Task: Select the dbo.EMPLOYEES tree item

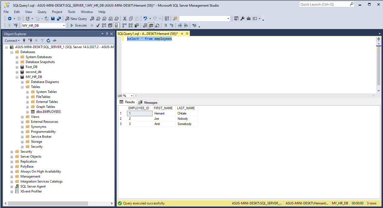Action: [x=48, y=112]
